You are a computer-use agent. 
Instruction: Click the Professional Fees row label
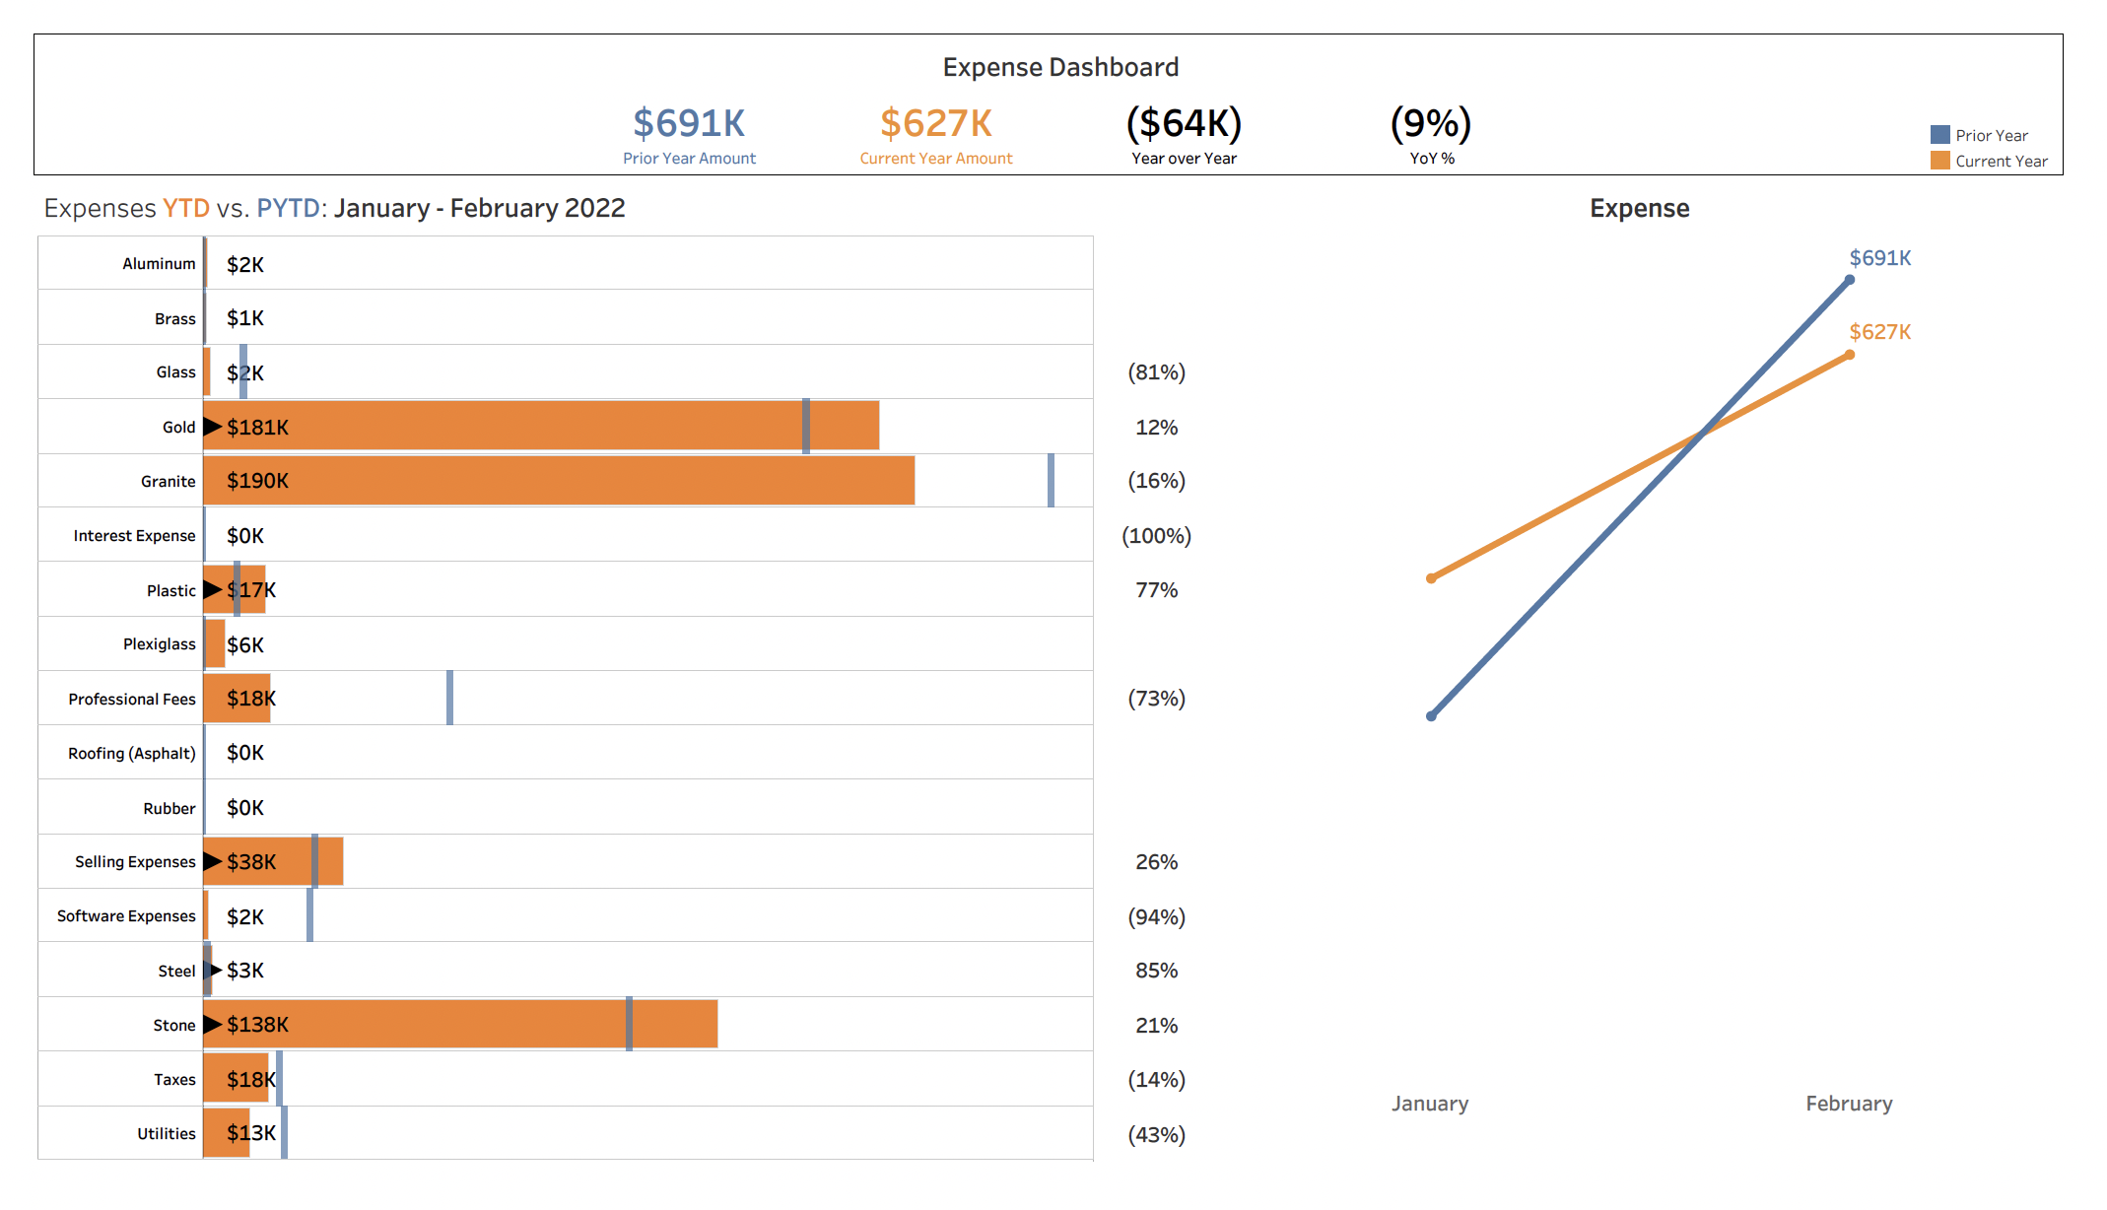132,700
